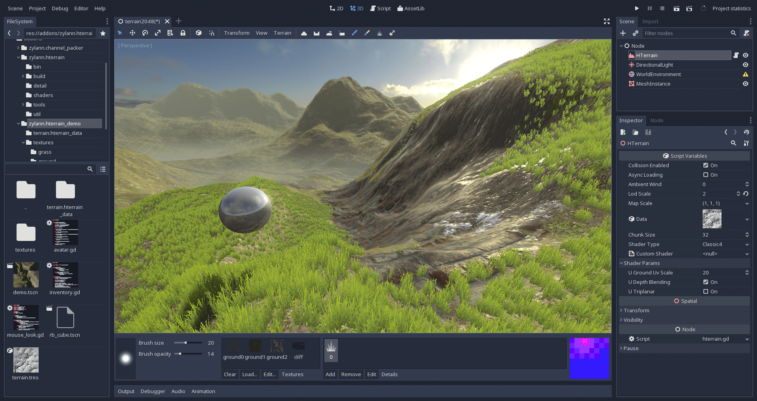Uncheck the Collision Enabled checkbox
Viewport: 757px width, 401px height.
(x=706, y=165)
